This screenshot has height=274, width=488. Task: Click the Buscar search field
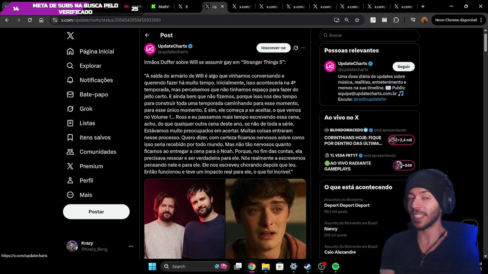pyautogui.click(x=369, y=35)
